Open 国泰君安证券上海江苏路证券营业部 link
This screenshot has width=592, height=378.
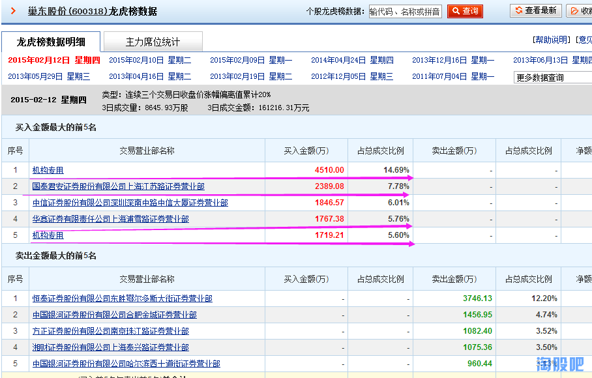(x=118, y=186)
